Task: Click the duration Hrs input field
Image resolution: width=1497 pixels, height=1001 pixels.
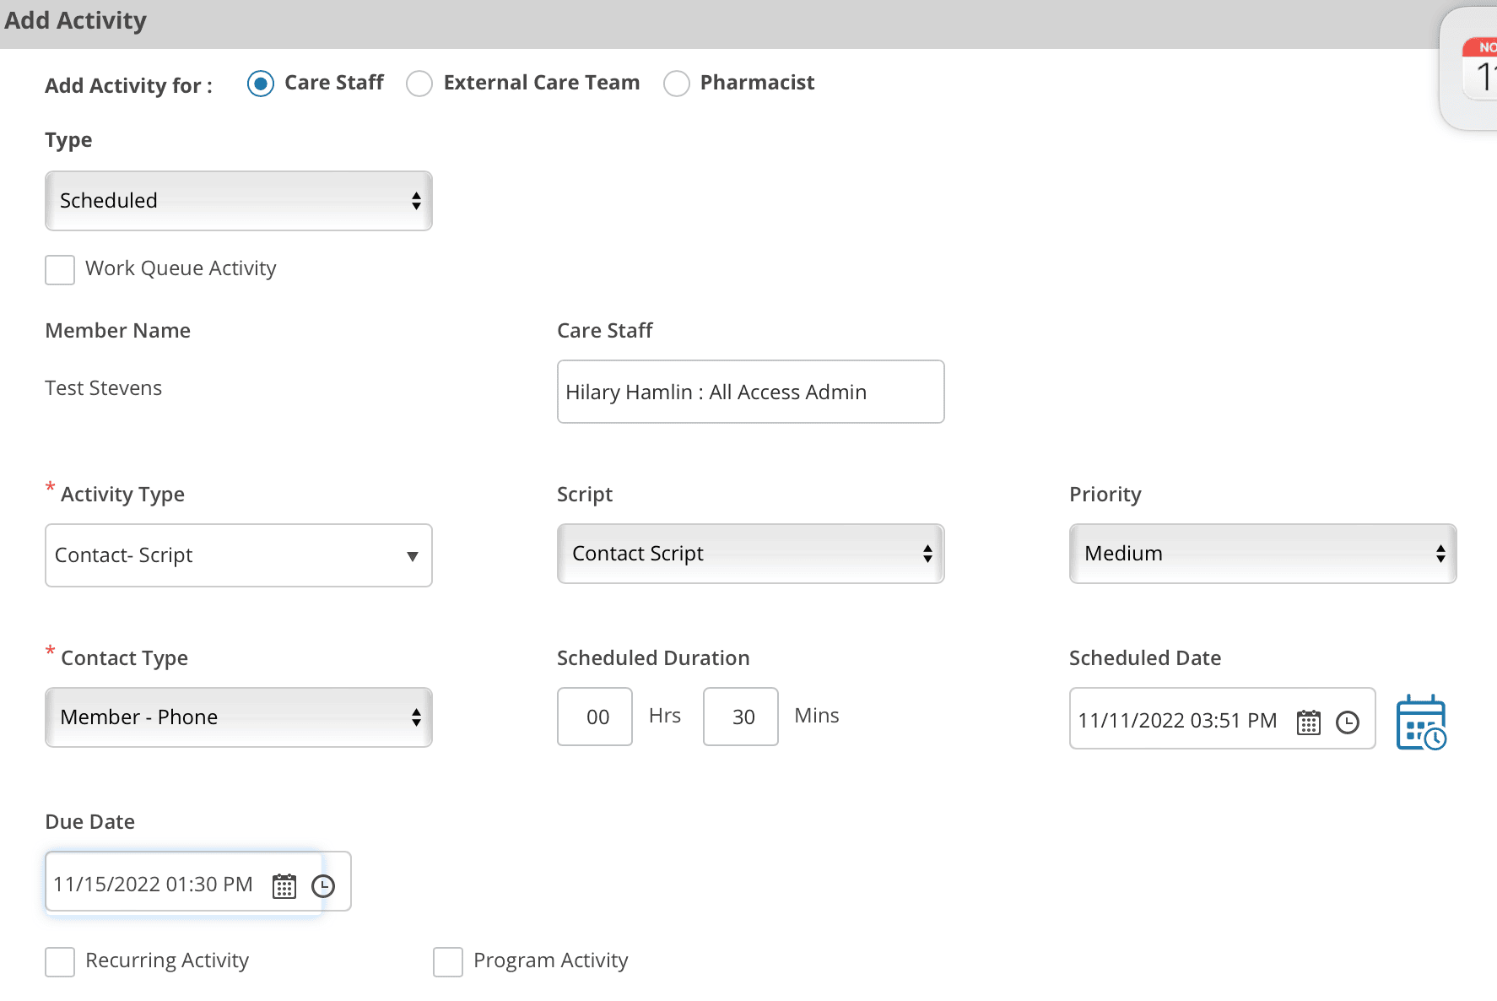Action: coord(595,717)
